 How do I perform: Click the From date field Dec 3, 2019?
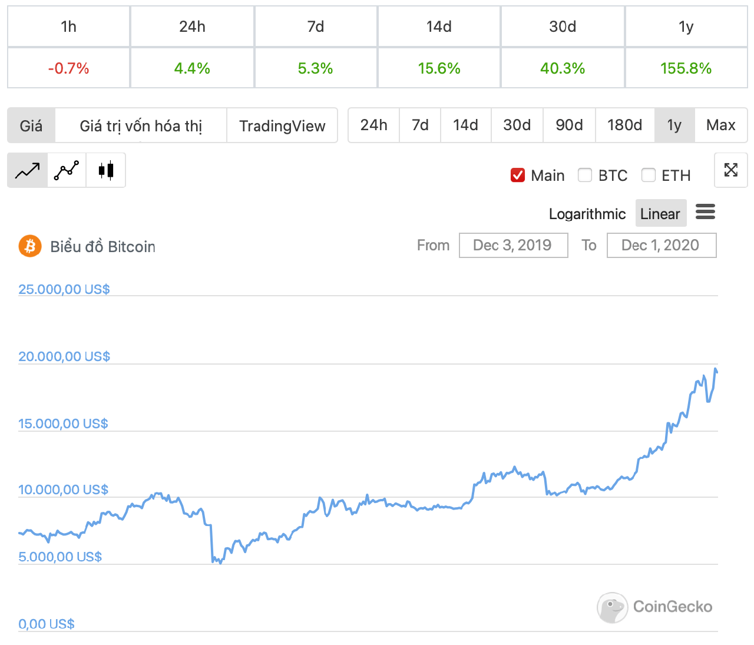tap(513, 245)
